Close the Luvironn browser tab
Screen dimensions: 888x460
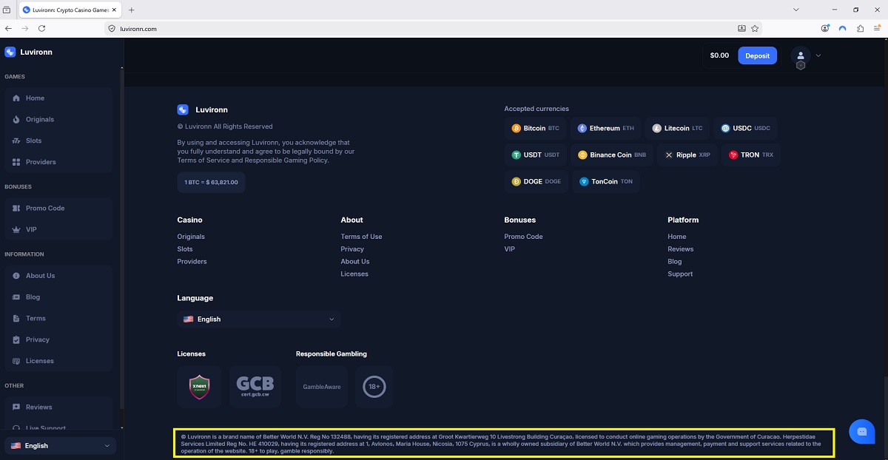(114, 10)
